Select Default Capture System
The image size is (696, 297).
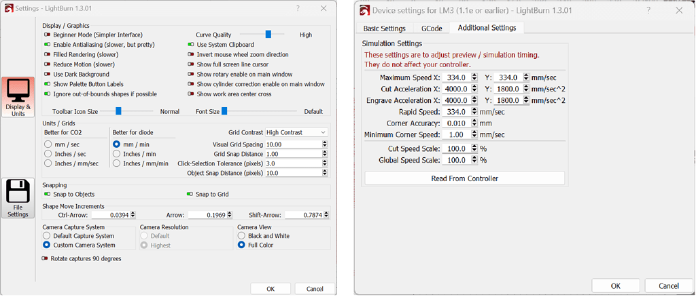pos(47,236)
